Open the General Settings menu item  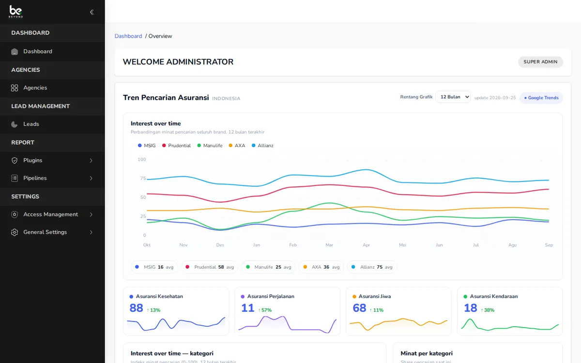point(52,232)
